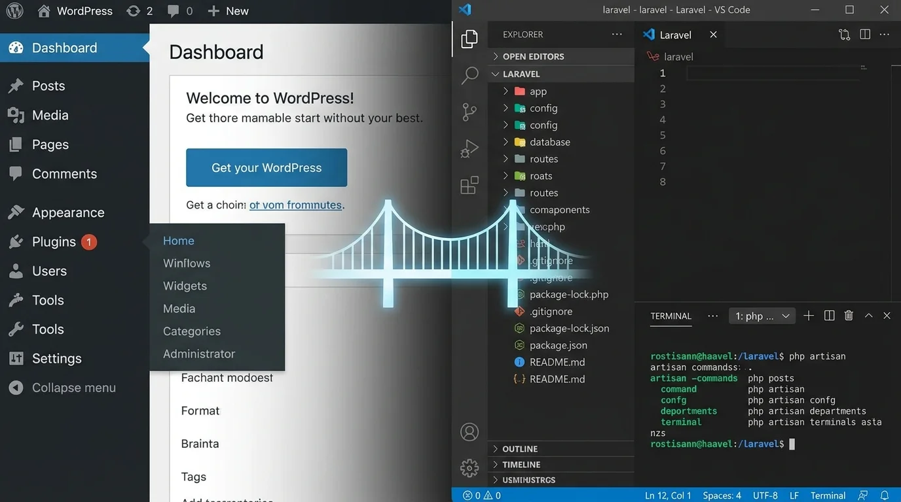The width and height of the screenshot is (901, 502).
Task: Click 'Spaces: 4' in the status bar
Action: tap(722, 495)
